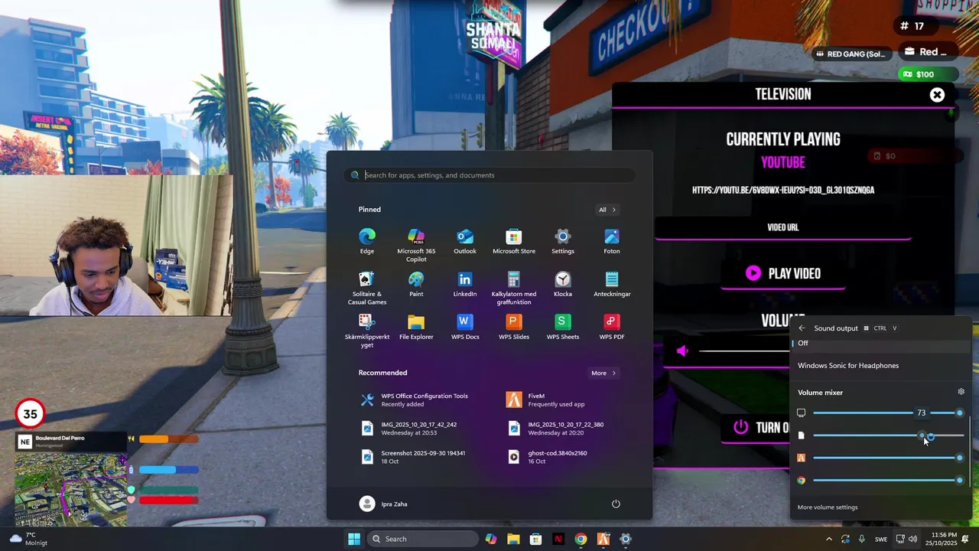Open Outlook in the Start menu
The image size is (979, 551).
[465, 241]
